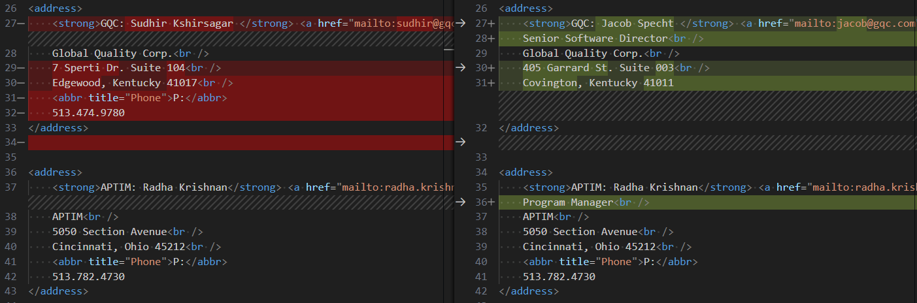This screenshot has width=917, height=303.
Task: Click line number 36+ in the right gutter
Action: (484, 202)
